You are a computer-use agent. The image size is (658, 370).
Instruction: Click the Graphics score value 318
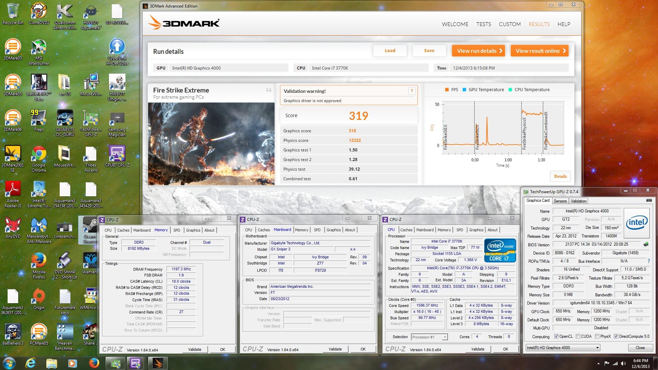pos(352,131)
